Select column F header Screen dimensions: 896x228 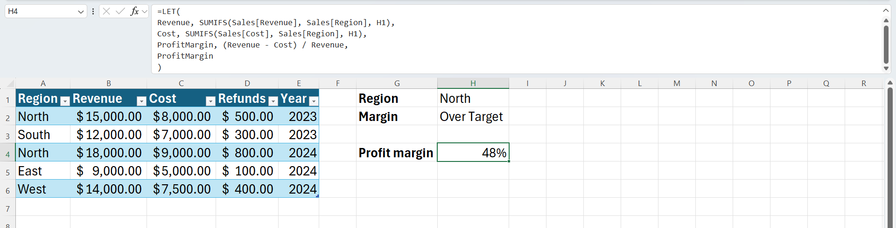tap(337, 83)
